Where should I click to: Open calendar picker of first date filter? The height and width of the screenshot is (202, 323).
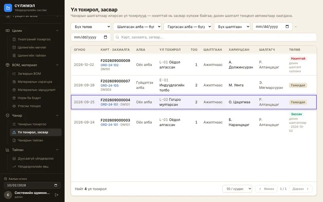[x=287, y=27]
